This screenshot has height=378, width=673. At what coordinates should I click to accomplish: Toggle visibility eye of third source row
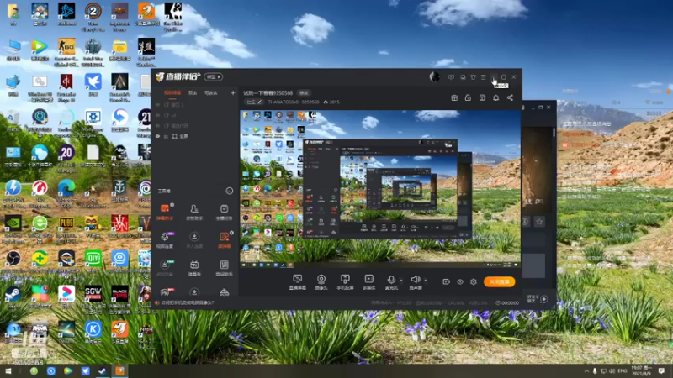157,125
